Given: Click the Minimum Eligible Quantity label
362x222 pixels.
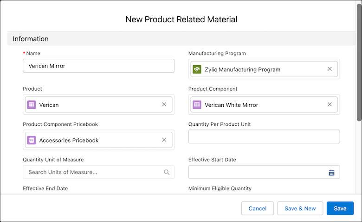Looking at the screenshot, I should 220,188.
